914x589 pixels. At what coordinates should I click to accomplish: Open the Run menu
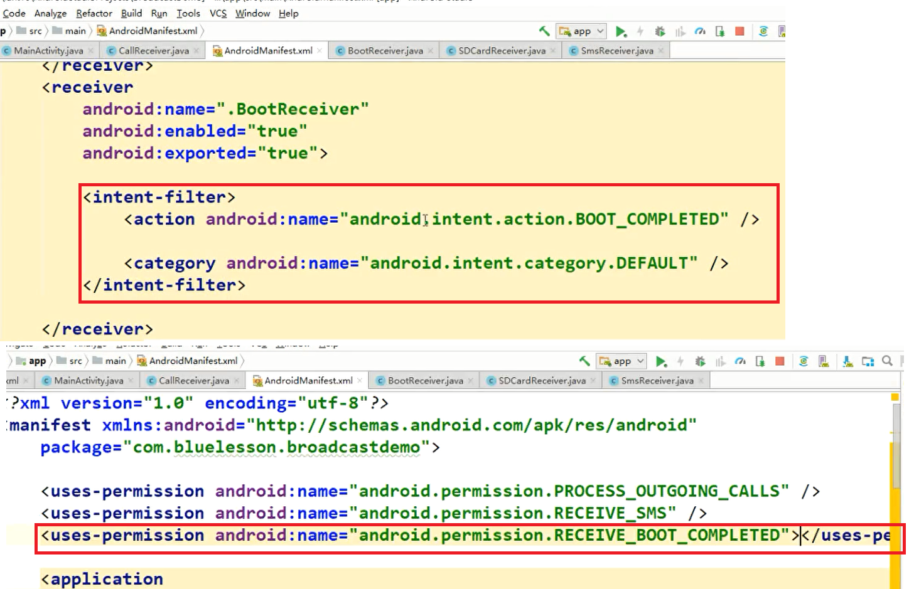click(x=159, y=13)
